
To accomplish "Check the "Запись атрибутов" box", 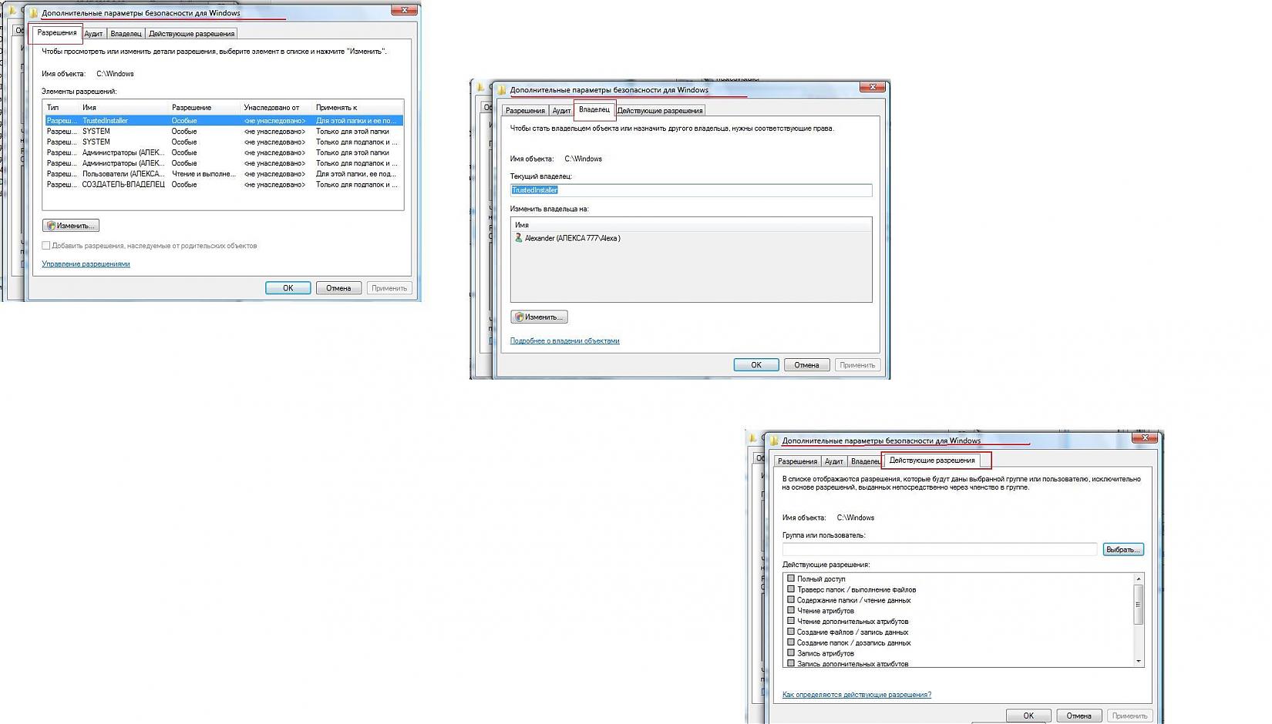I will (x=790, y=653).
